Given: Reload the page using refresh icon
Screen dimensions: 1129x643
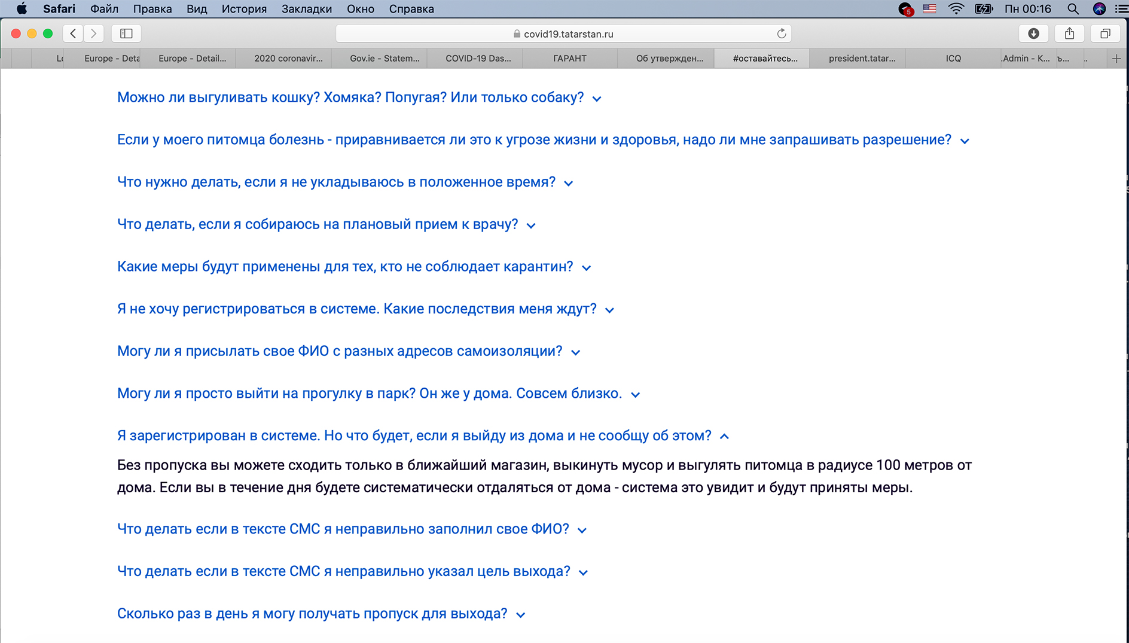Looking at the screenshot, I should point(781,33).
